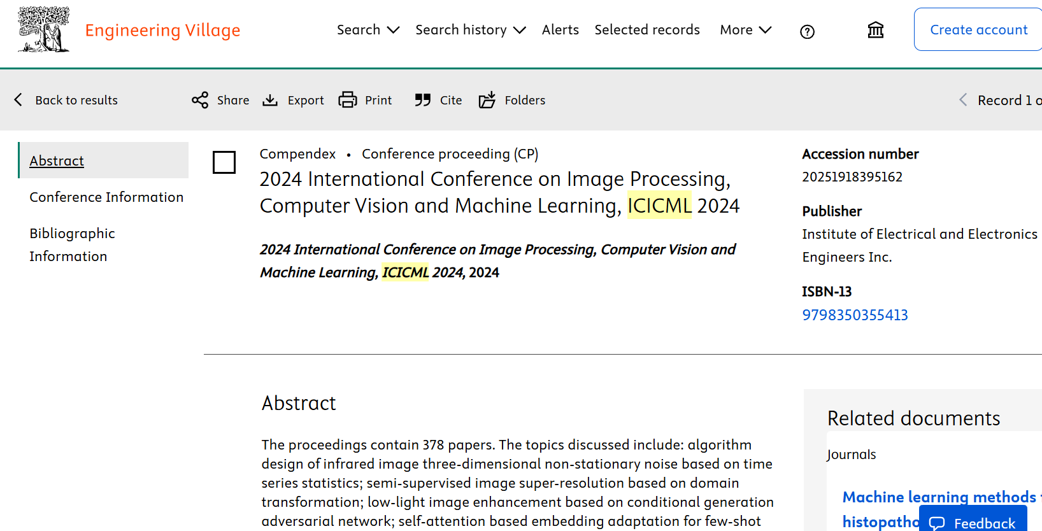Check the record selection checkbox
The image size is (1042, 531).
click(x=224, y=162)
